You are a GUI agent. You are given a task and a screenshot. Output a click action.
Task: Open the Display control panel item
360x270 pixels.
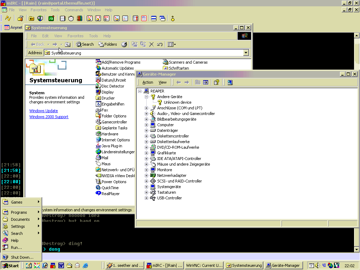pyautogui.click(x=105, y=92)
